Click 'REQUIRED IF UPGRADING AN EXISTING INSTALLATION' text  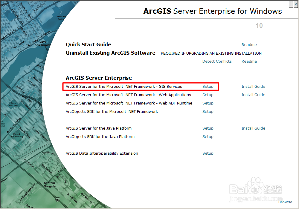tap(211, 53)
